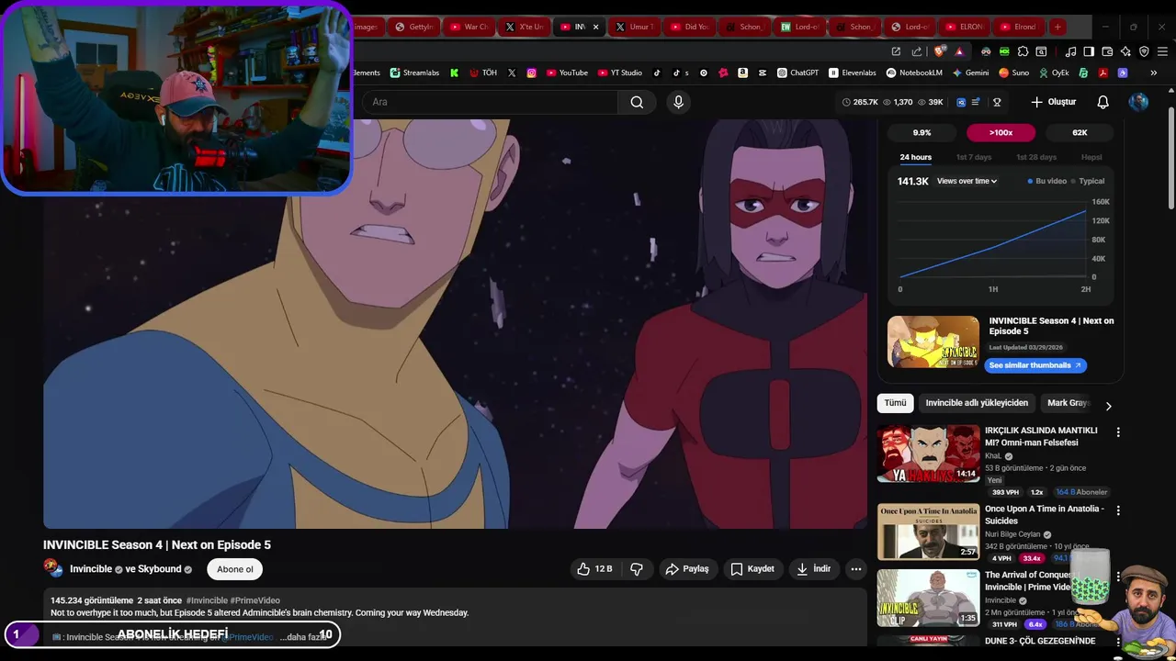This screenshot has width=1176, height=661.
Task: Open options for Once Upon A Time in Anatolia
Action: pyautogui.click(x=1118, y=510)
